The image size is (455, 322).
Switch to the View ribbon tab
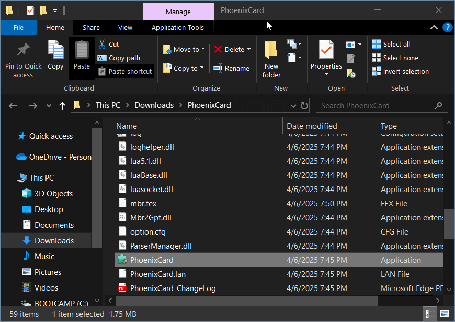(125, 27)
